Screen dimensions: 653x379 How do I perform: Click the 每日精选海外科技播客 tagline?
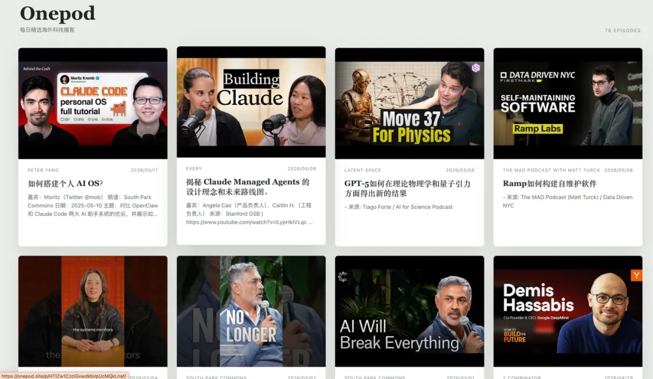point(47,30)
